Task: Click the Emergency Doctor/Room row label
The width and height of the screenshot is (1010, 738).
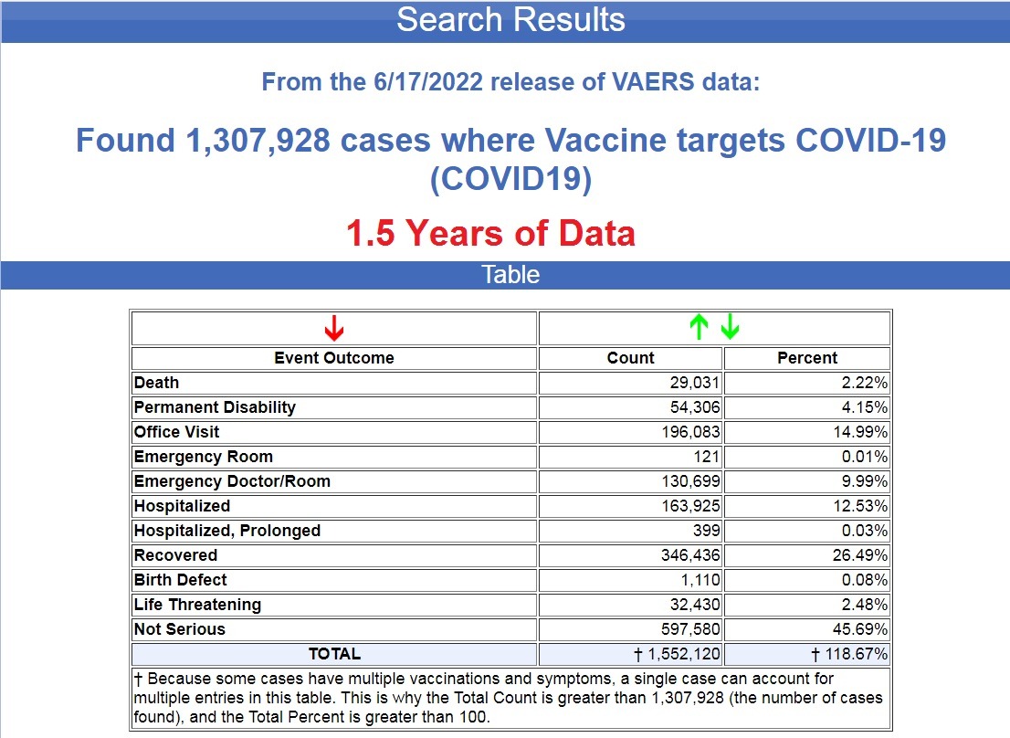Action: point(232,481)
